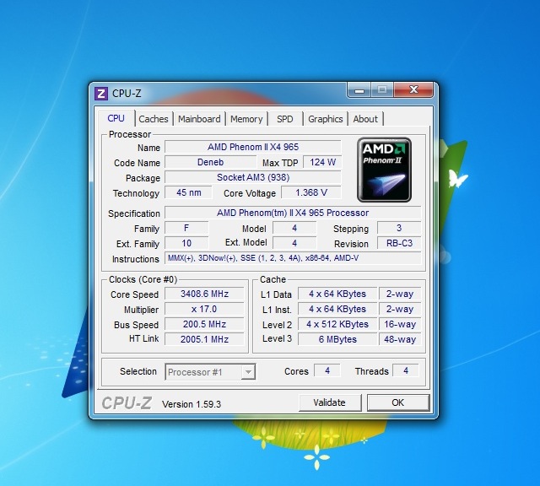Click the Instructions field MMX(+), 3DNow!(+)
This screenshot has height=486, width=540.
293,258
